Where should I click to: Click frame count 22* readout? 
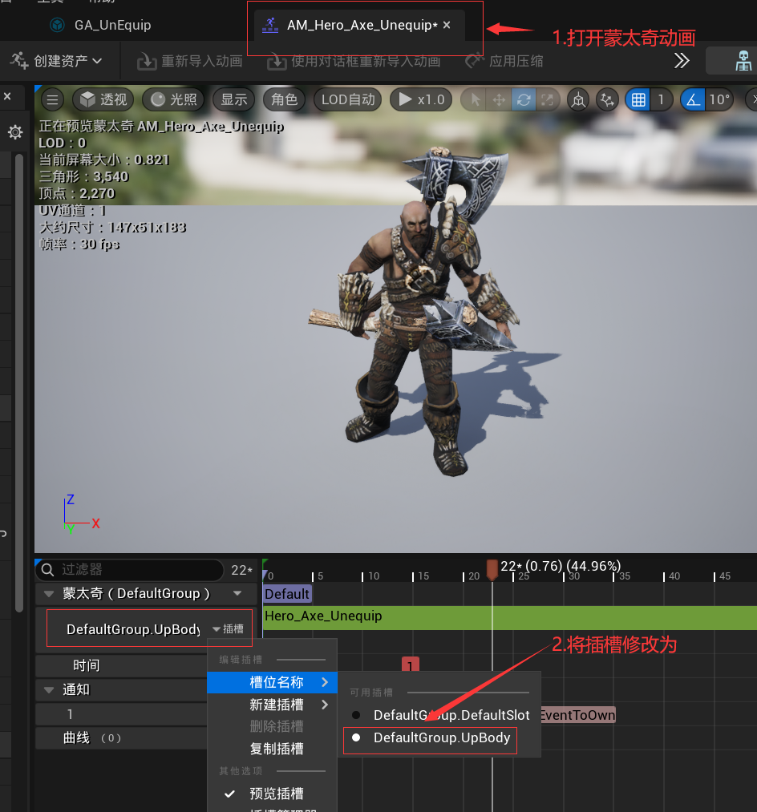point(241,570)
